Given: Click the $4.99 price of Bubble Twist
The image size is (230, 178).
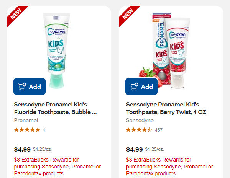Looking at the screenshot, I should (x=22, y=149).
